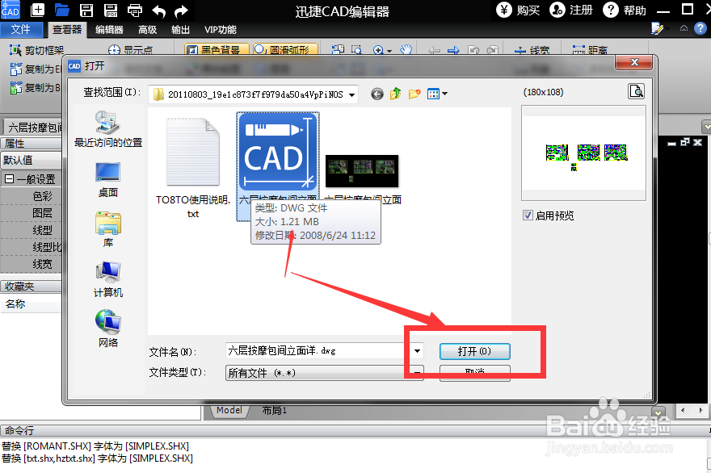Image resolution: width=711 pixels, height=473 pixels.
Task: Click the 打开(O) button to open the file
Action: click(x=474, y=351)
